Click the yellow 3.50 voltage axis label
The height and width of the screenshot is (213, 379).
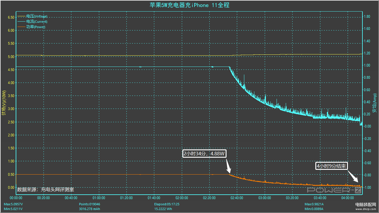[11, 96]
